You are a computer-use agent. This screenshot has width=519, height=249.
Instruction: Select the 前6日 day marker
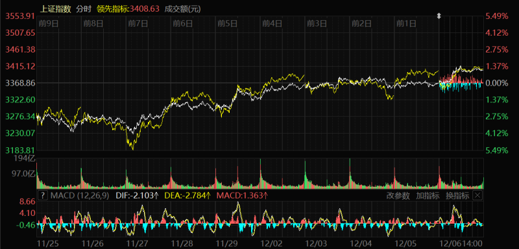(x=183, y=23)
